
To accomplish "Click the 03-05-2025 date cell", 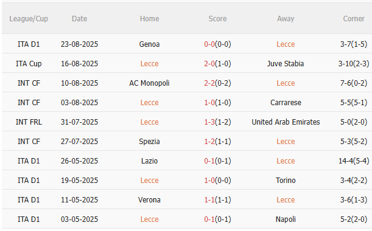I will [79, 219].
